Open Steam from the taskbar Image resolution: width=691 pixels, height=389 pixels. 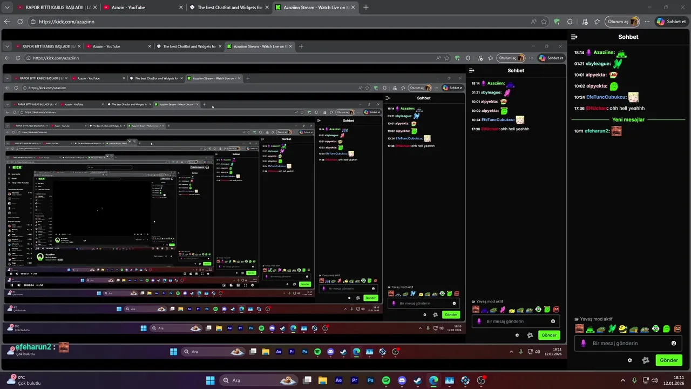pyautogui.click(x=417, y=380)
